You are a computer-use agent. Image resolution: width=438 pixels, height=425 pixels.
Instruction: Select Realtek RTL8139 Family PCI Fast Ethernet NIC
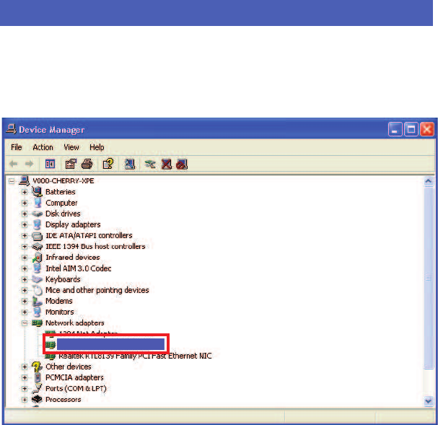135,356
